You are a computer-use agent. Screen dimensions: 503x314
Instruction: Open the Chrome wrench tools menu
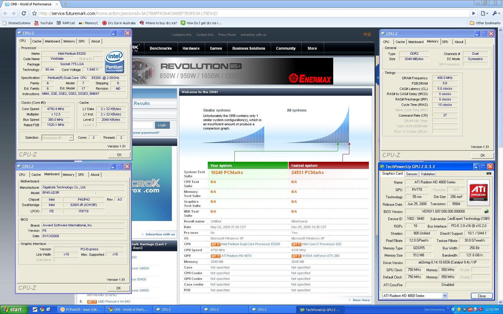click(496, 13)
